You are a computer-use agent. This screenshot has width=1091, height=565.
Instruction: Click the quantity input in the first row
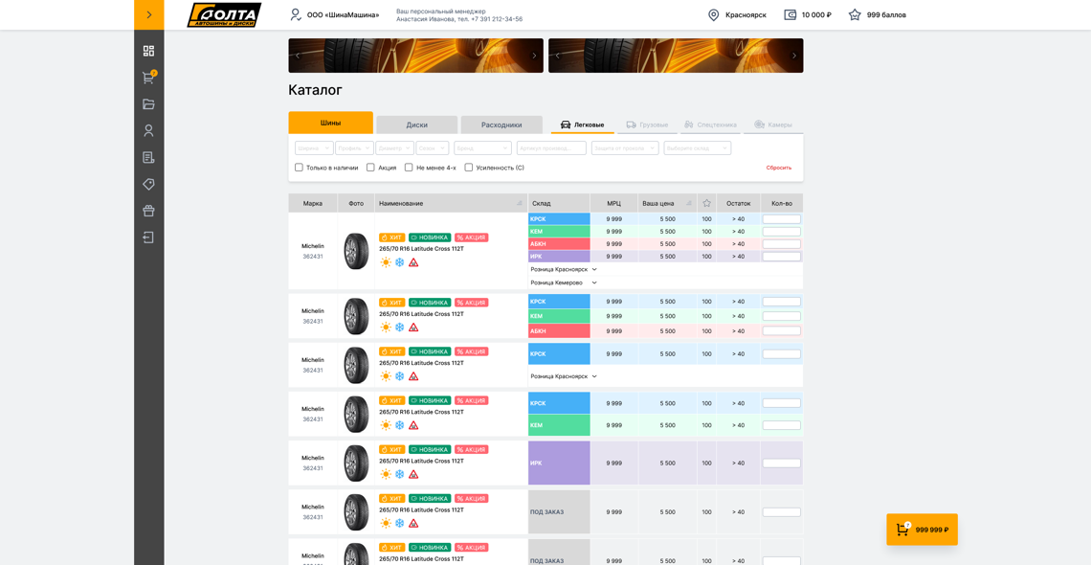click(x=781, y=218)
